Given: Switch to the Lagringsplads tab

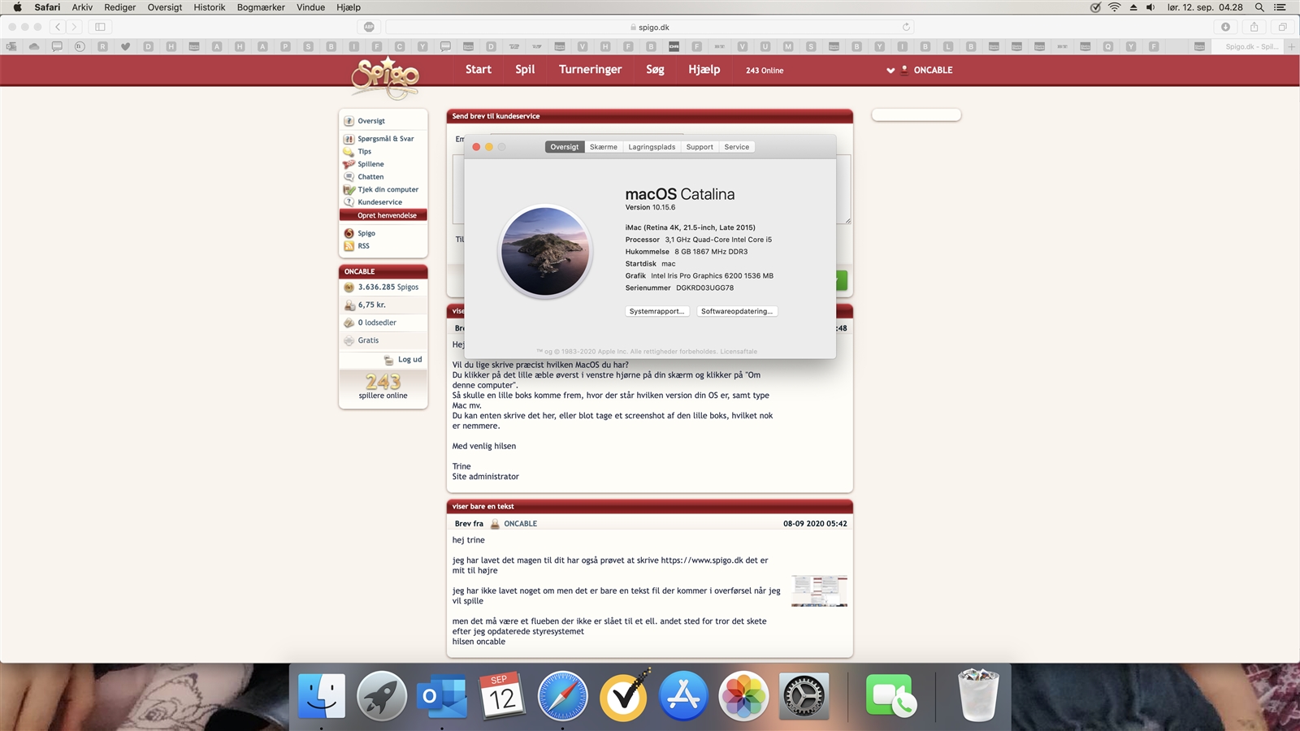Looking at the screenshot, I should [651, 147].
